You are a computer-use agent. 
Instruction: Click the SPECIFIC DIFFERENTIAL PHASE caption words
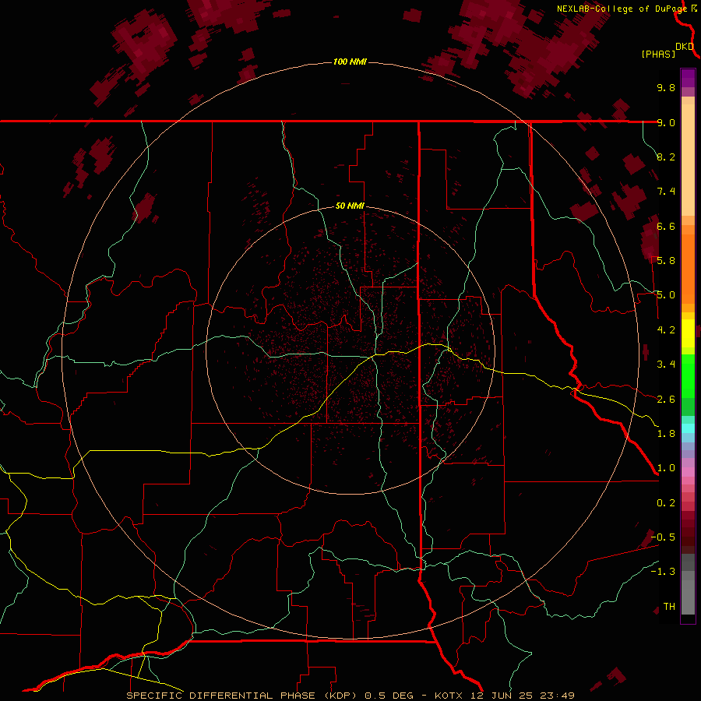pos(221,696)
